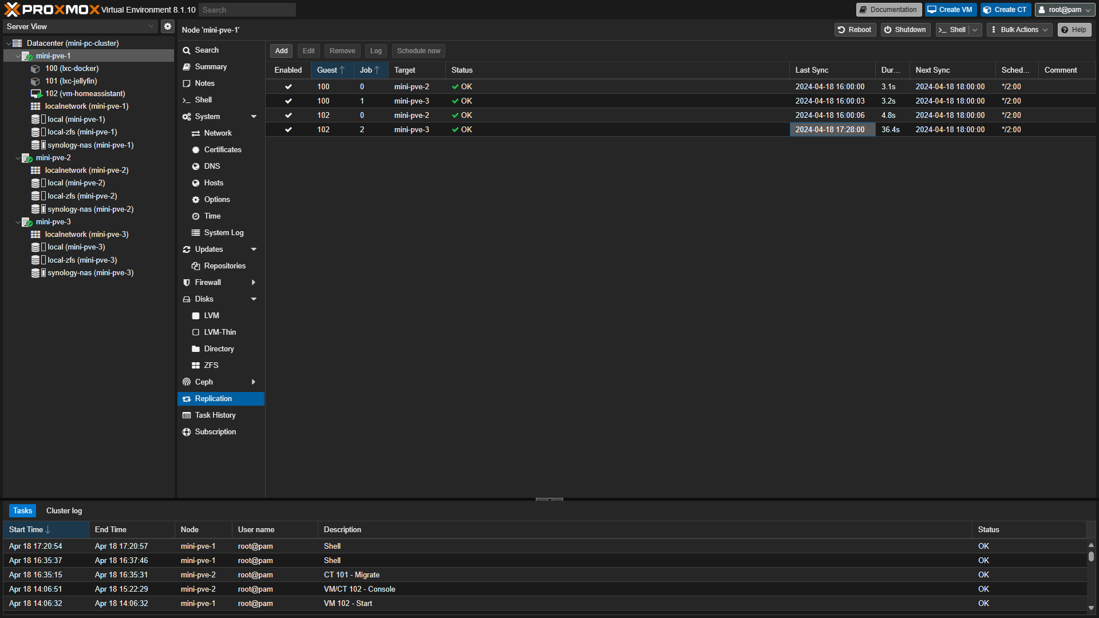Click the task log vertical scrollbar handle
Screen dimensions: 1099x618
[x=1091, y=556]
